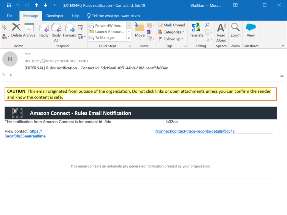The height and width of the screenshot is (215, 287).
Task: Click the Tell me what you want to do box
Action: point(114,16)
